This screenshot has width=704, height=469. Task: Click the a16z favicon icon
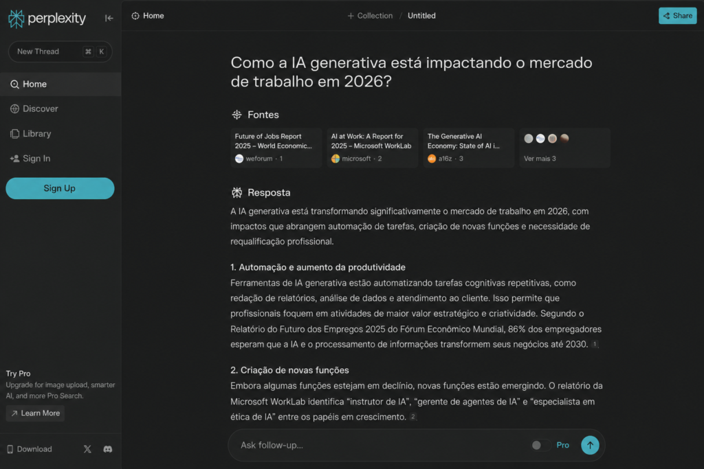432,159
